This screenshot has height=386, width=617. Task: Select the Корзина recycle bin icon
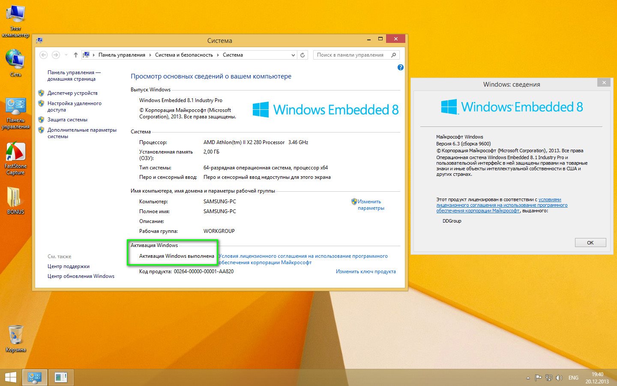coord(15,338)
